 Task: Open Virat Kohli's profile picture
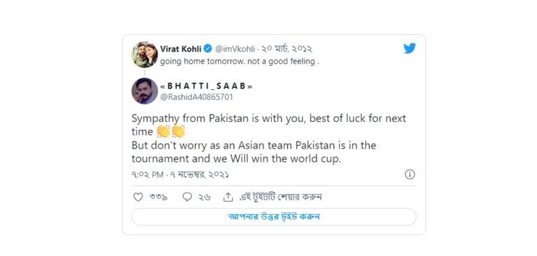tap(145, 54)
